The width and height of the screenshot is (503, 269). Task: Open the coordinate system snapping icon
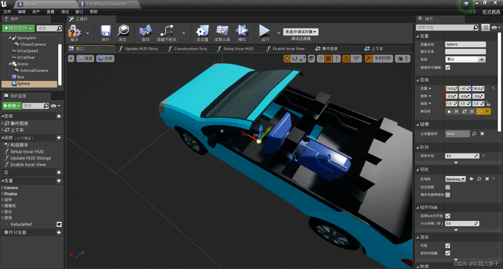320,59
